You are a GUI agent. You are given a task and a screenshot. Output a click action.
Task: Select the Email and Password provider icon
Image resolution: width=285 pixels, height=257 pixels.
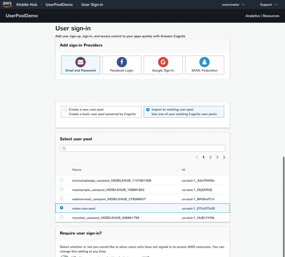[x=80, y=62]
